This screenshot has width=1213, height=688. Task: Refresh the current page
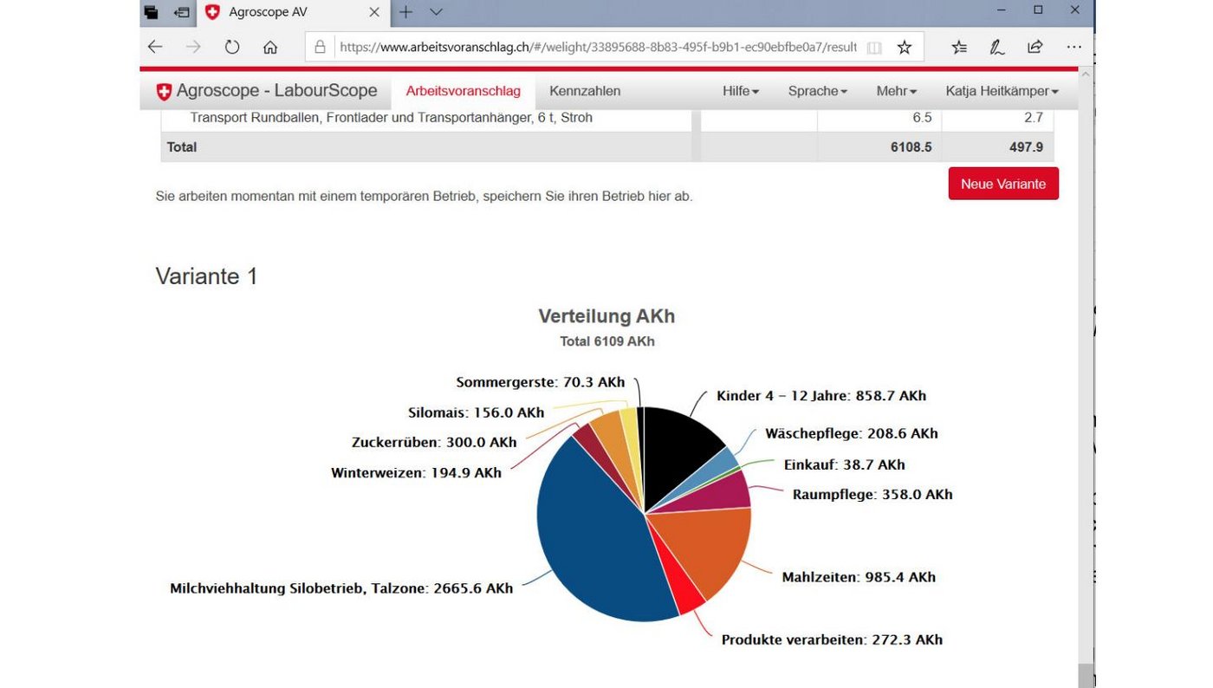232,47
